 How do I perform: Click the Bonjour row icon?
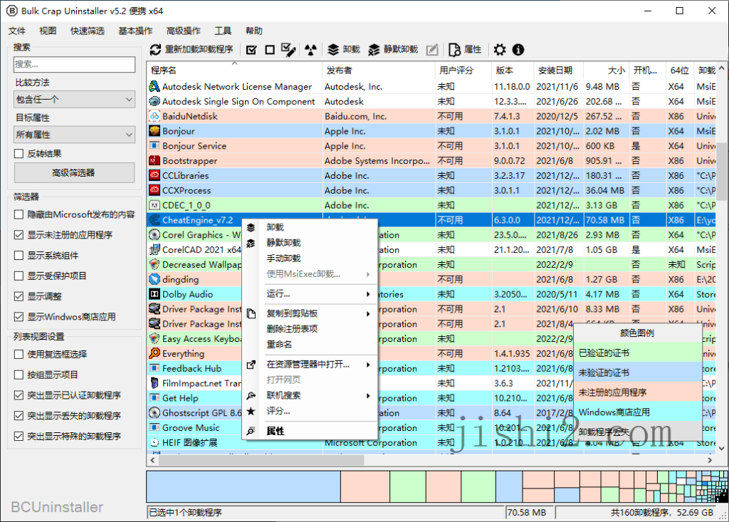pos(154,131)
